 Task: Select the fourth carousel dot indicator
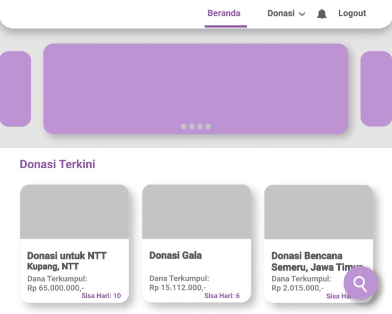pos(208,127)
